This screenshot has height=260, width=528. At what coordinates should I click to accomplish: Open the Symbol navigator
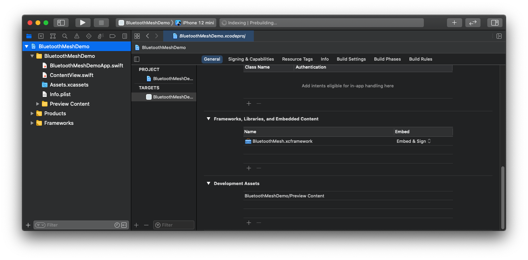[52, 36]
